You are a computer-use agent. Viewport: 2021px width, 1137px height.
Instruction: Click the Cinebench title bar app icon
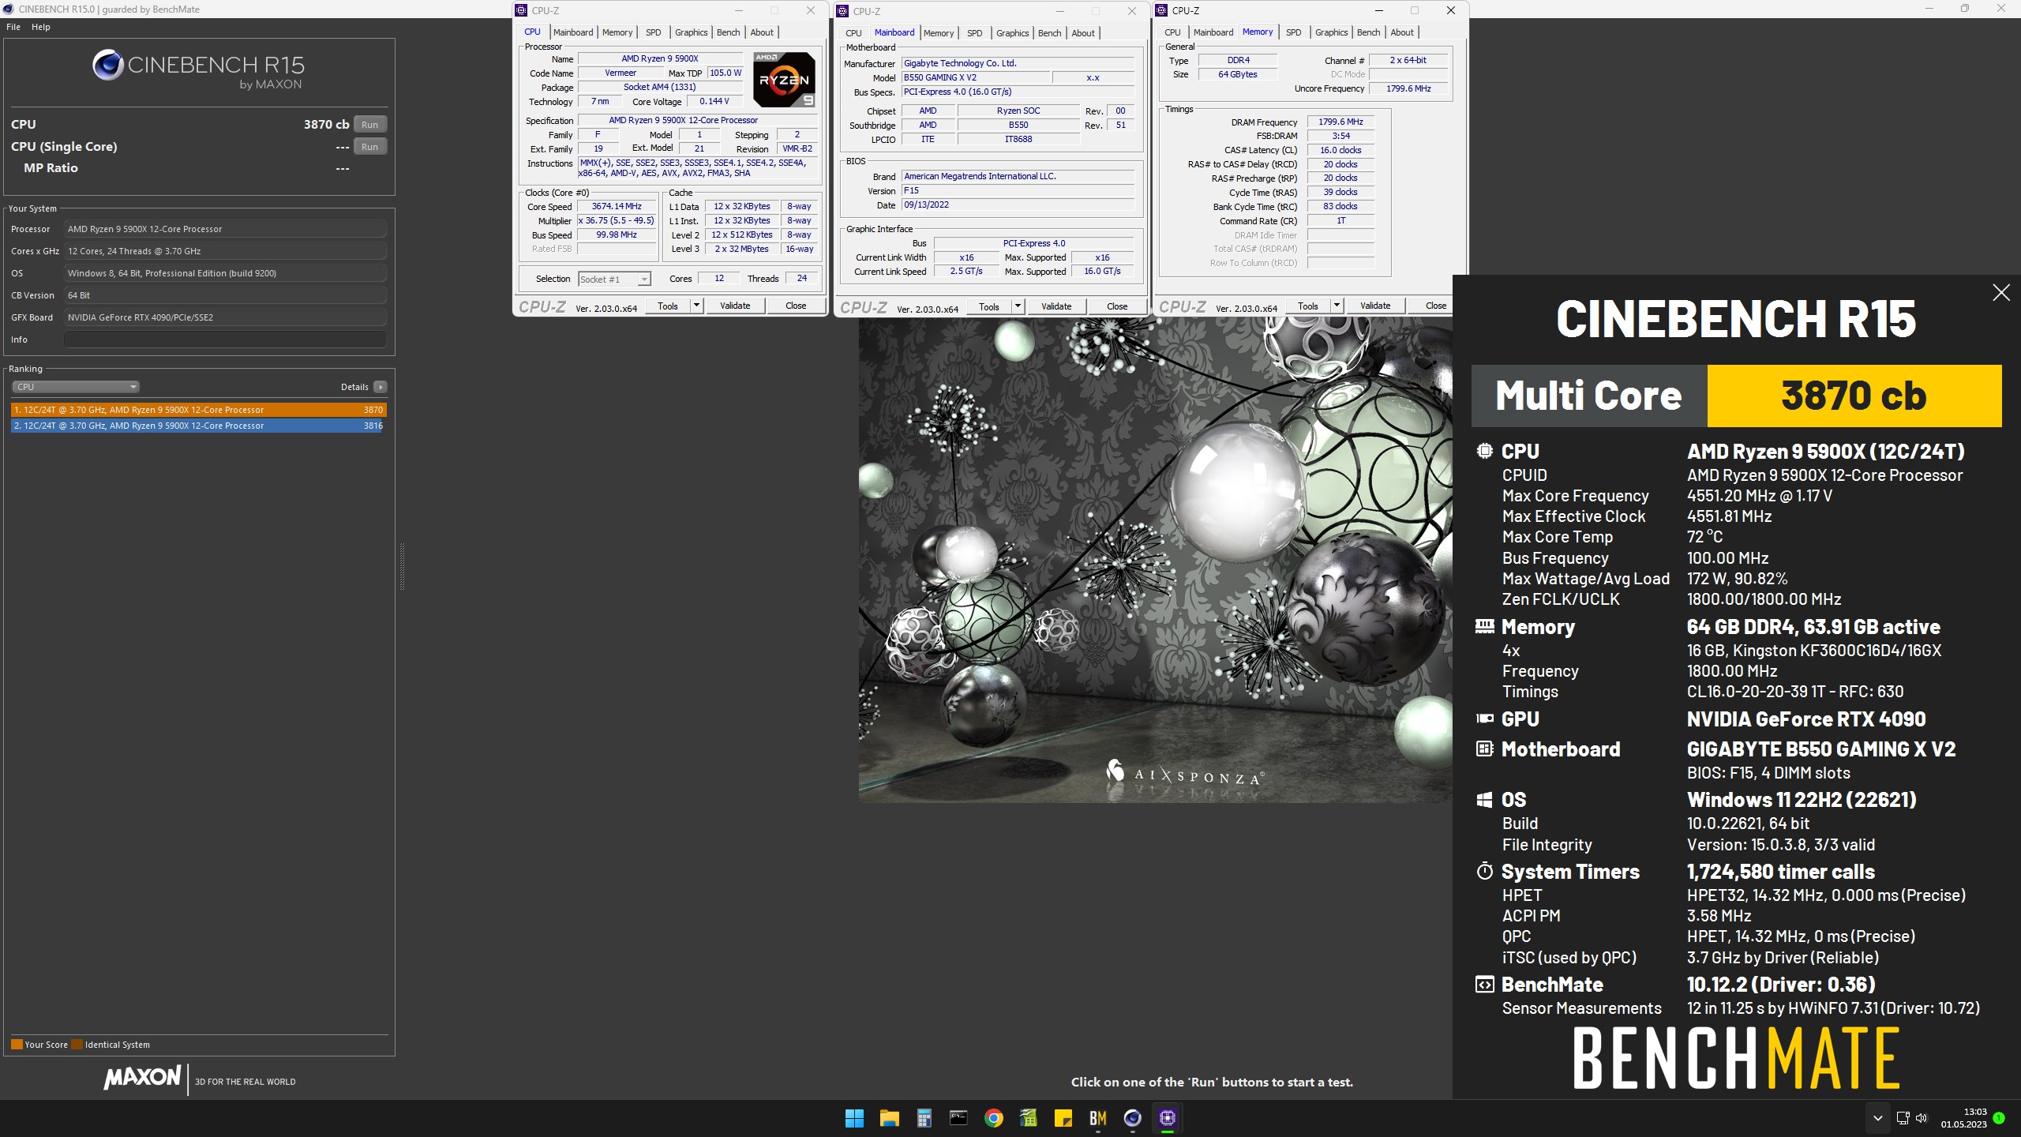point(9,9)
